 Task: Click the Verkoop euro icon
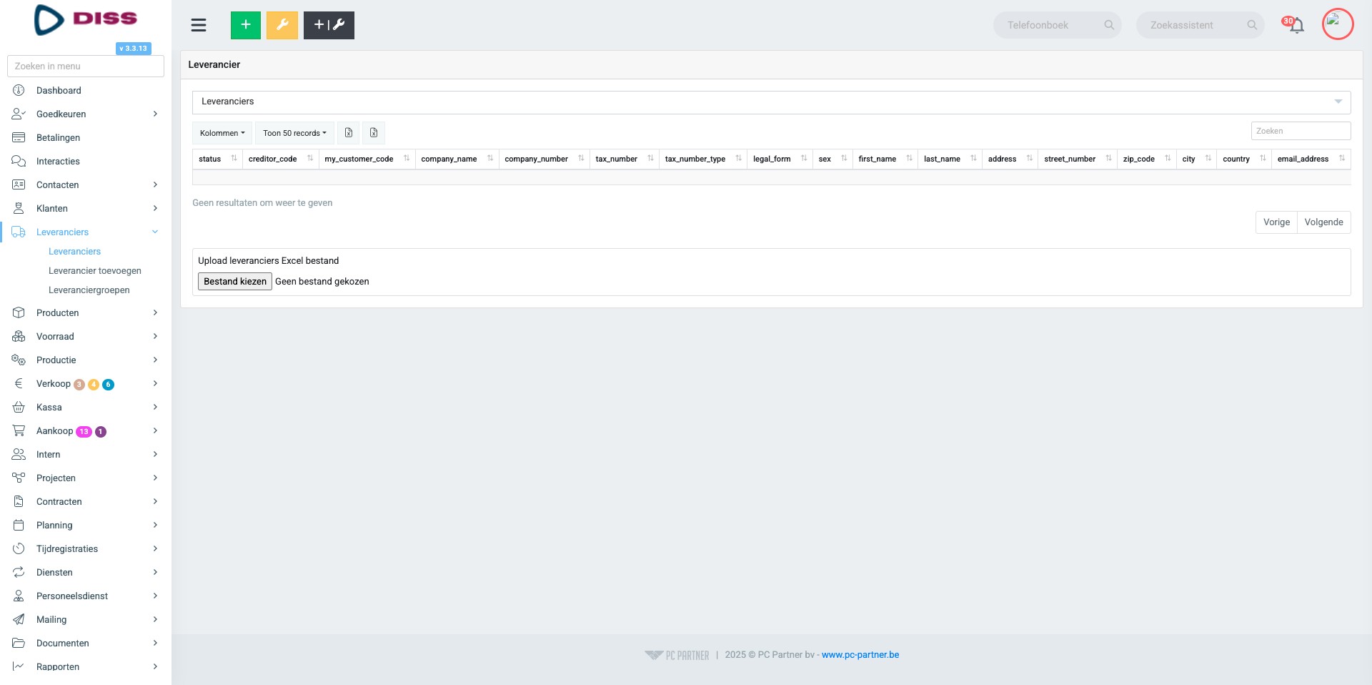click(x=19, y=383)
